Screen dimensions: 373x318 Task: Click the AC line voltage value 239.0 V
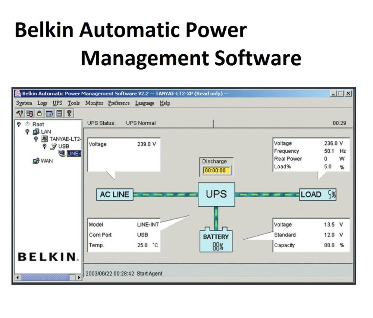click(x=147, y=144)
